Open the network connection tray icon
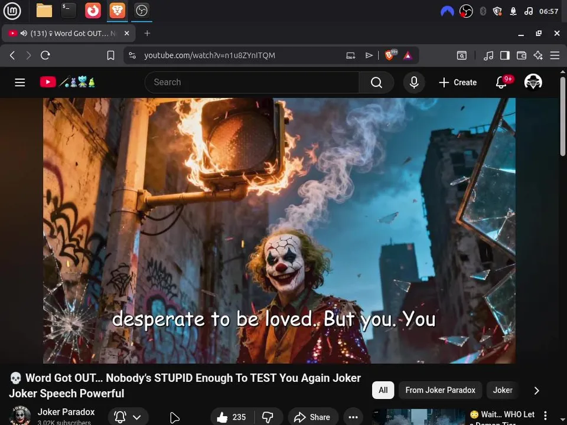567x425 pixels. tap(513, 11)
